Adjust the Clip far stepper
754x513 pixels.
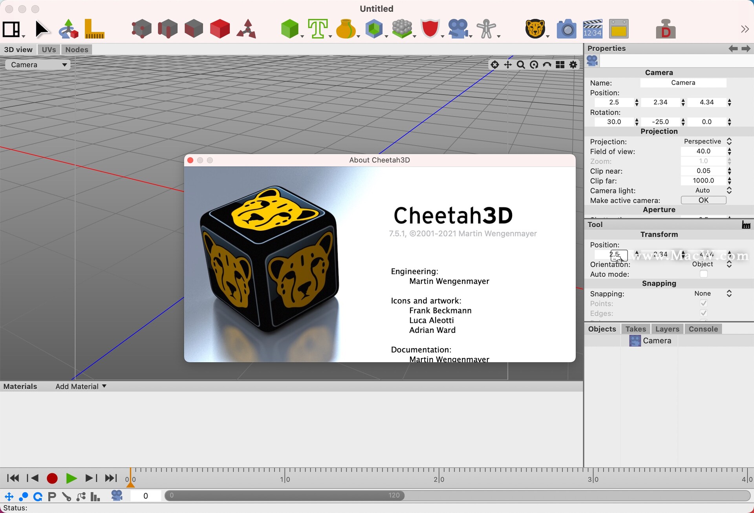pyautogui.click(x=729, y=181)
